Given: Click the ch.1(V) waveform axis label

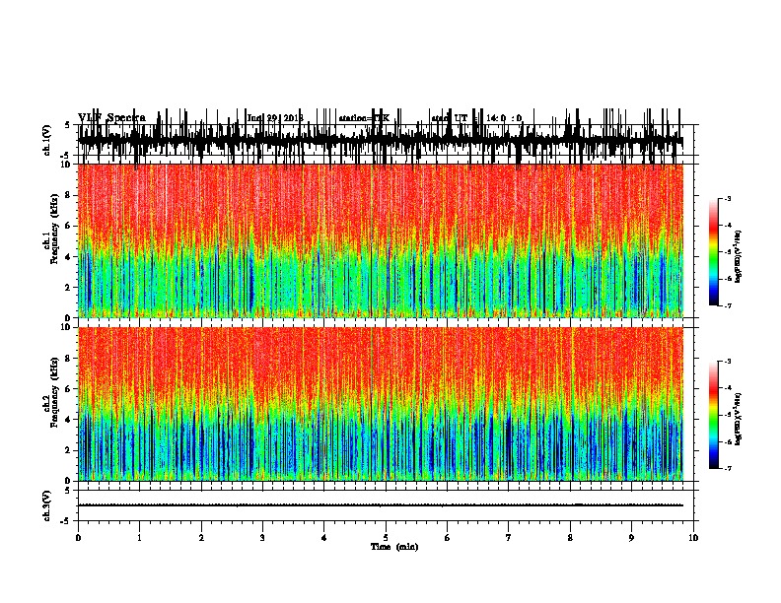Looking at the screenshot, I should pyautogui.click(x=46, y=140).
